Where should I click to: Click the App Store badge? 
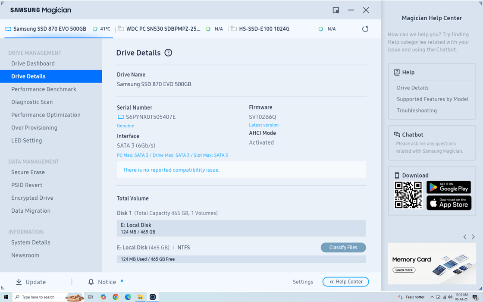tap(448, 203)
